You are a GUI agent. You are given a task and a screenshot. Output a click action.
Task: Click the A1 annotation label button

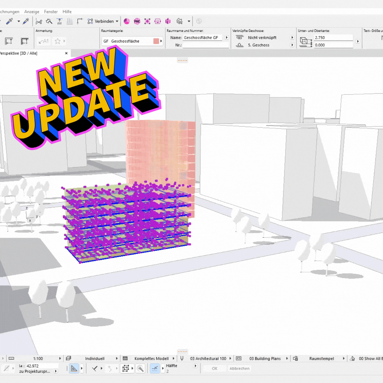coord(44,41)
